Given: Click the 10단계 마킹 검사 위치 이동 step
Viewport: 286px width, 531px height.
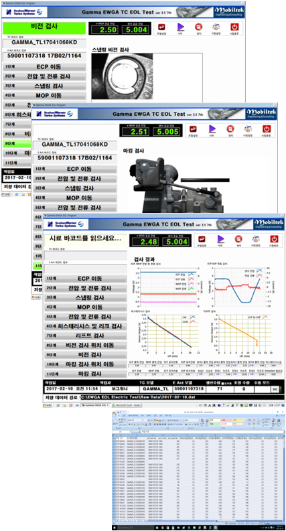Looking at the screenshot, I should point(85,365).
